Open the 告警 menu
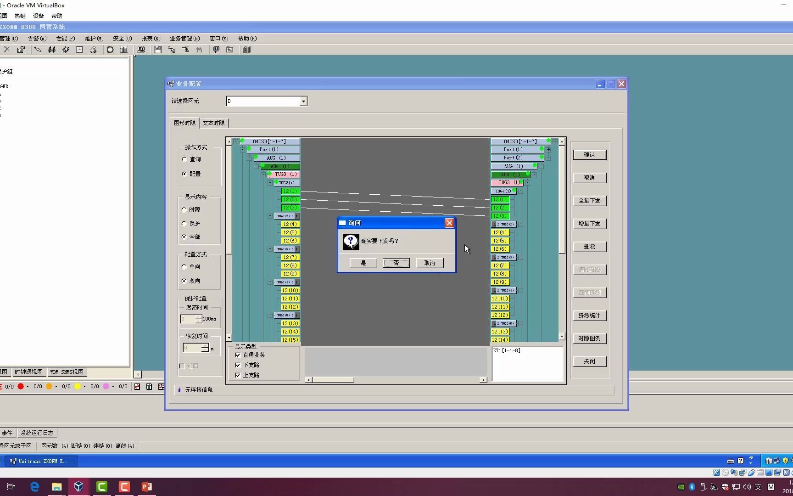The image size is (793, 496). [37, 39]
